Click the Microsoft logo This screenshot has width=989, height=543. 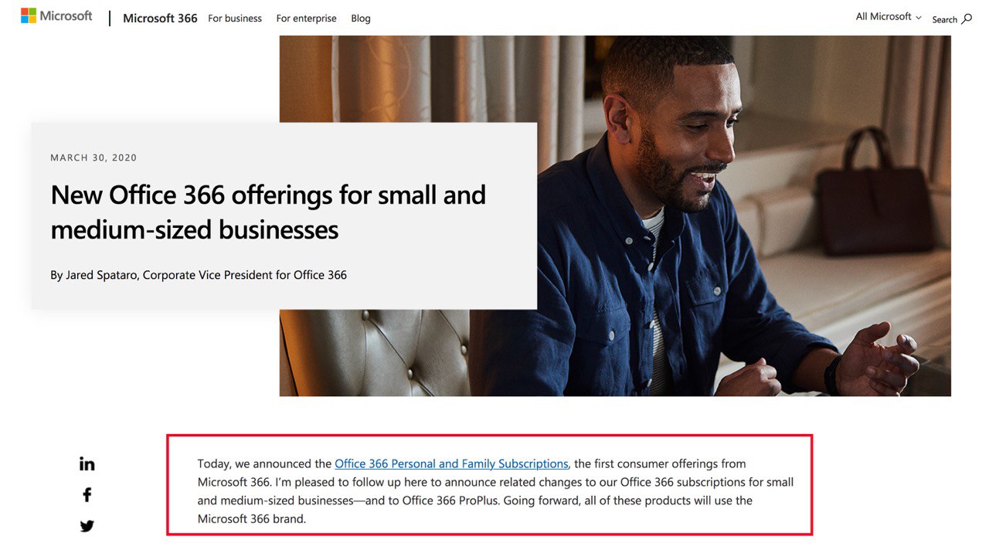[x=56, y=16]
